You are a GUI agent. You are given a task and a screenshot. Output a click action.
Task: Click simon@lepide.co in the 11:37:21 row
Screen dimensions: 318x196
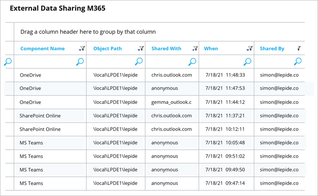[x=279, y=116]
